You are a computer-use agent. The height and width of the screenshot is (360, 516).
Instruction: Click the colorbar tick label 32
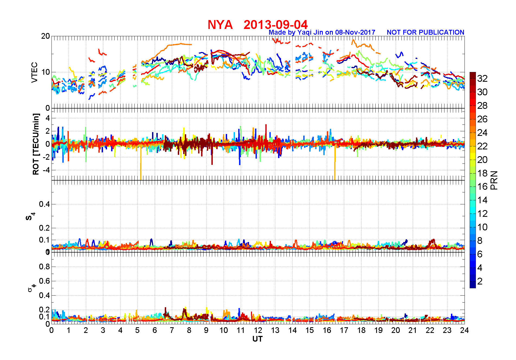click(482, 78)
